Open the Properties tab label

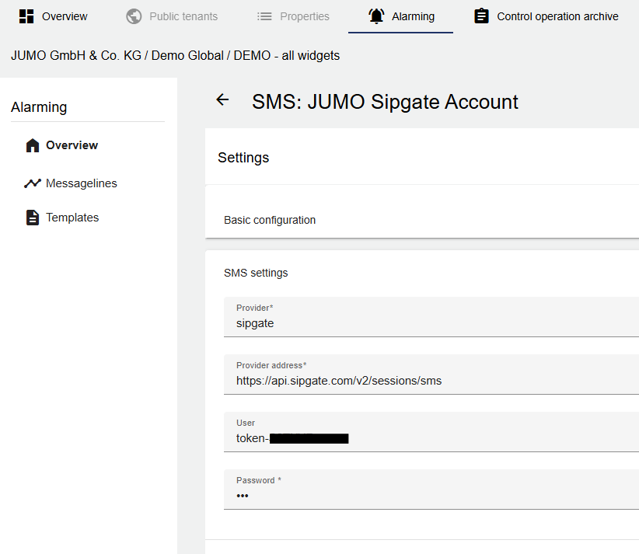point(305,16)
